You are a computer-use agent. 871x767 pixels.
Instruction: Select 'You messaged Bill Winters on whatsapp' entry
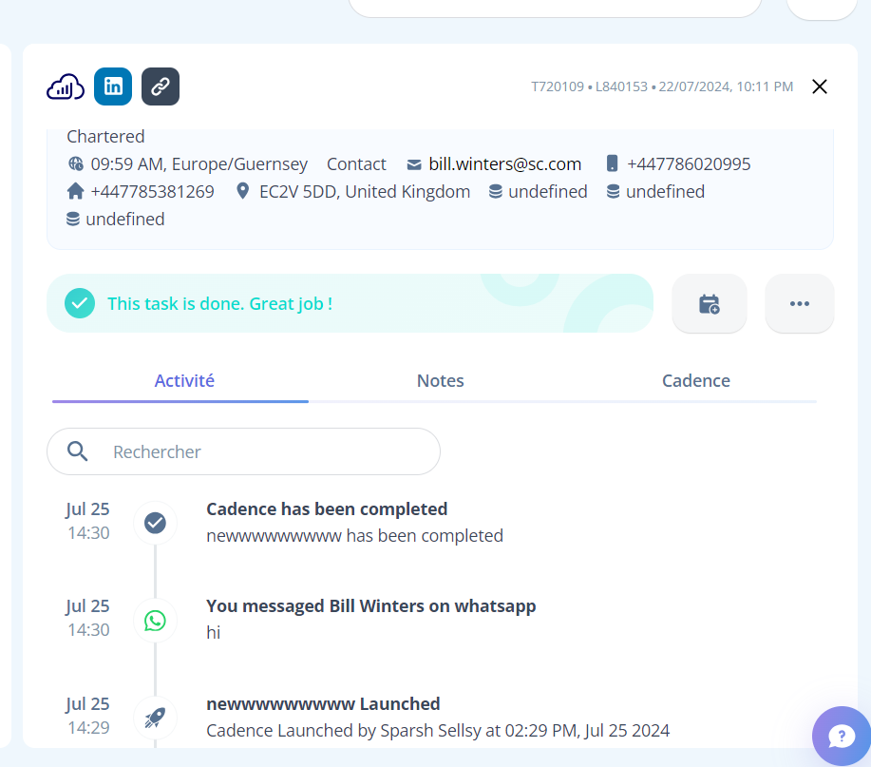[x=371, y=605]
